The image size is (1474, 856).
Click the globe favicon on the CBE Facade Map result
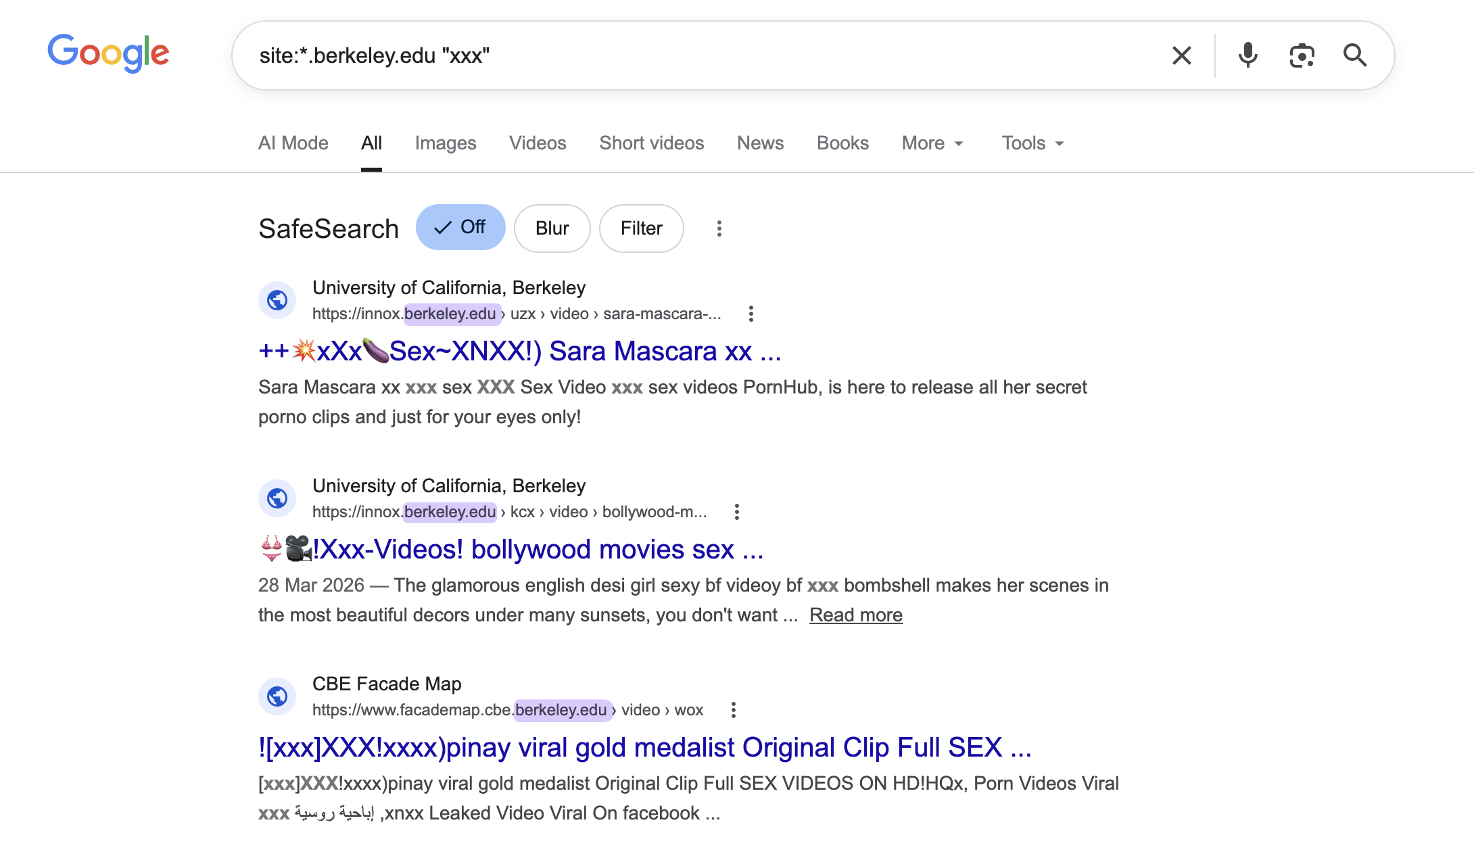(277, 696)
